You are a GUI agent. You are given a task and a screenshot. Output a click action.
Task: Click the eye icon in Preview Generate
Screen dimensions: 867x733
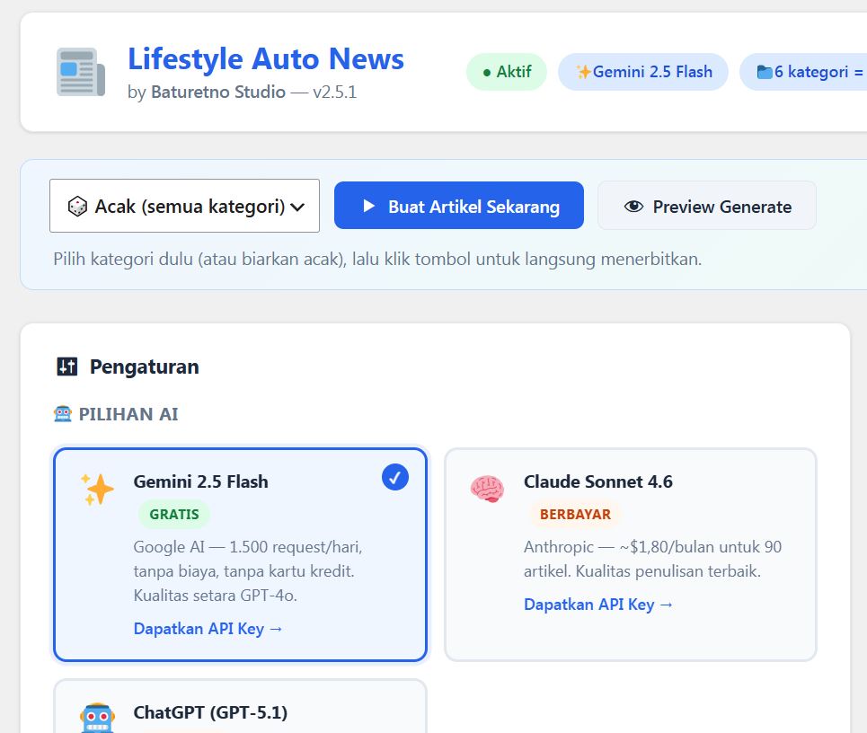pyautogui.click(x=633, y=207)
